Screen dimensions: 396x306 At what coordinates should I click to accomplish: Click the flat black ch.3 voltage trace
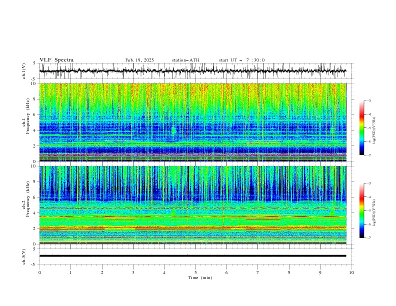(x=192, y=256)
